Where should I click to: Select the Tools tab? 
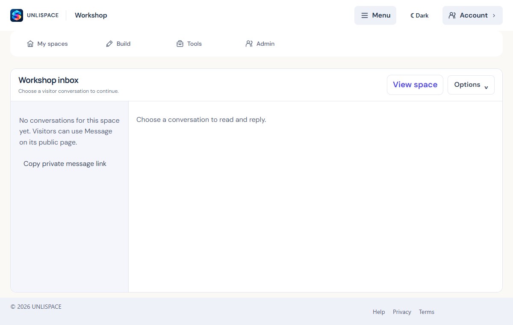point(189,44)
